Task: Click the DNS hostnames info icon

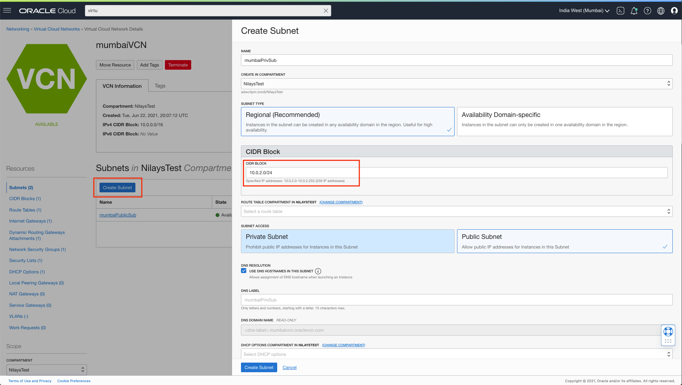Action: (x=318, y=271)
